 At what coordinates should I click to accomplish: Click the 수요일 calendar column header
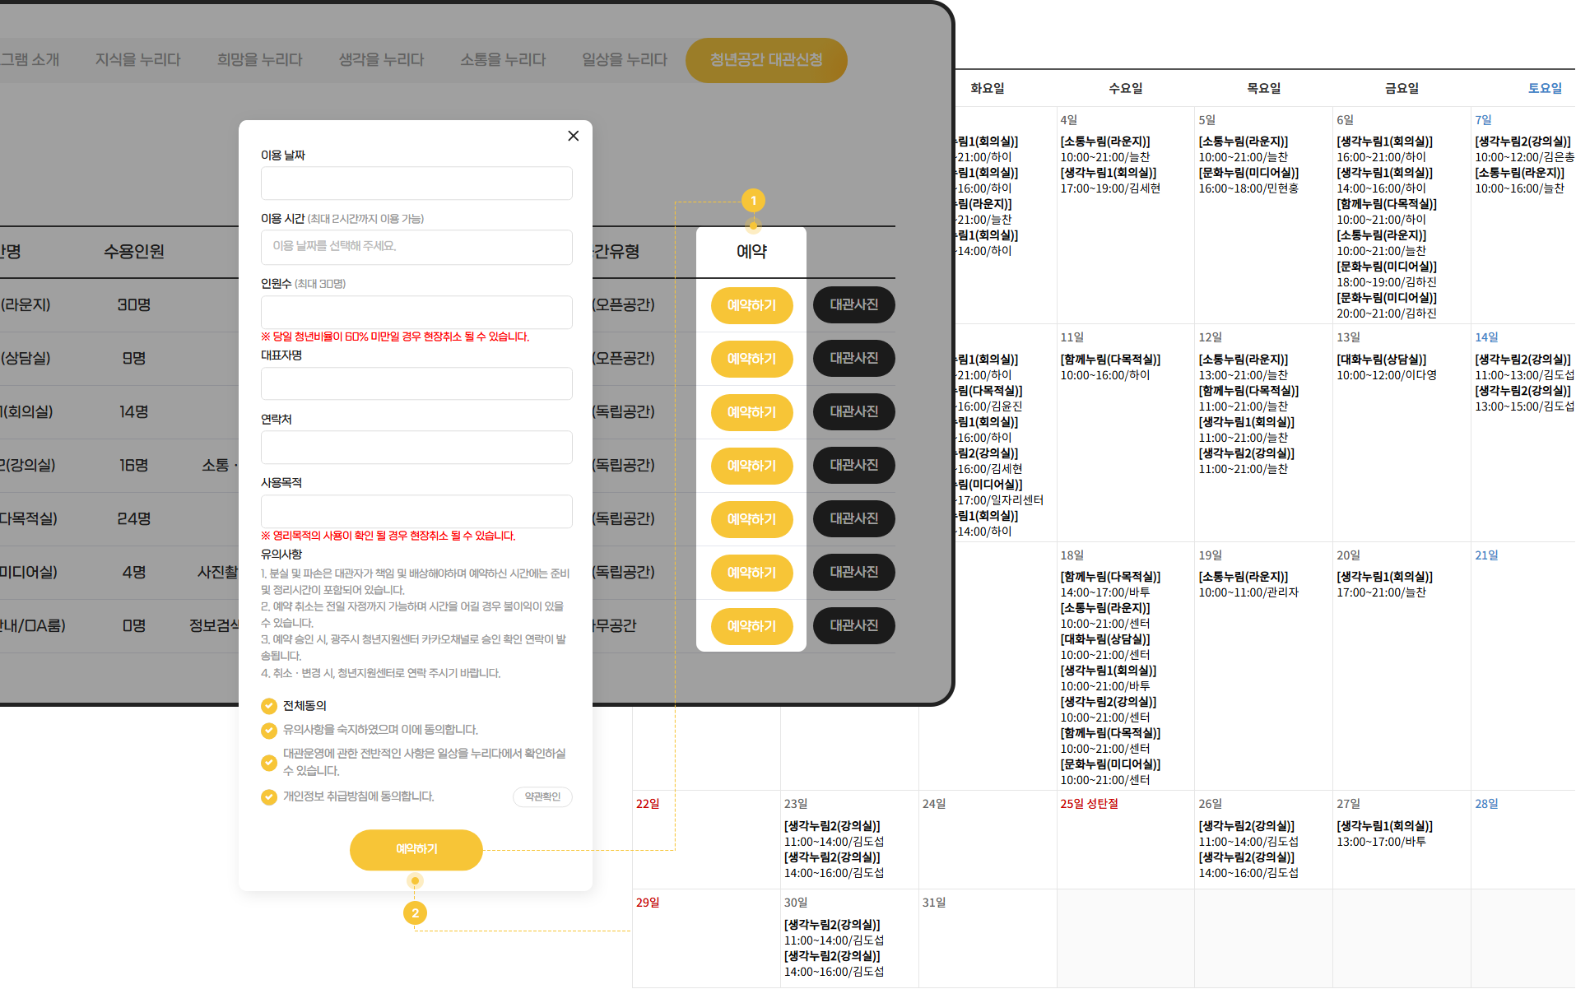coord(1125,88)
